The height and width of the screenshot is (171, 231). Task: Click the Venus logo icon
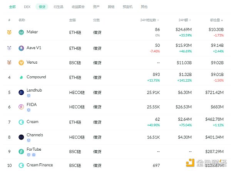[21, 63]
